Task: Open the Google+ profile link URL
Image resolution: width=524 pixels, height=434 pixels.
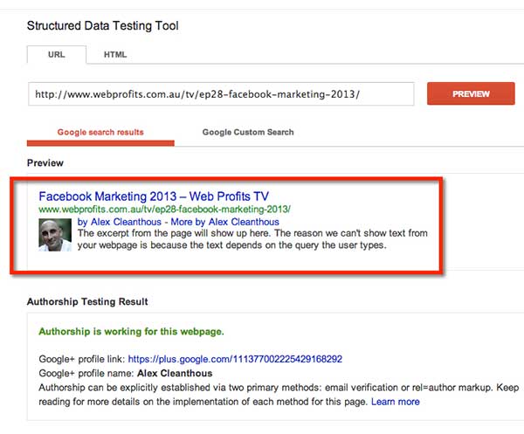Action: coord(235,359)
